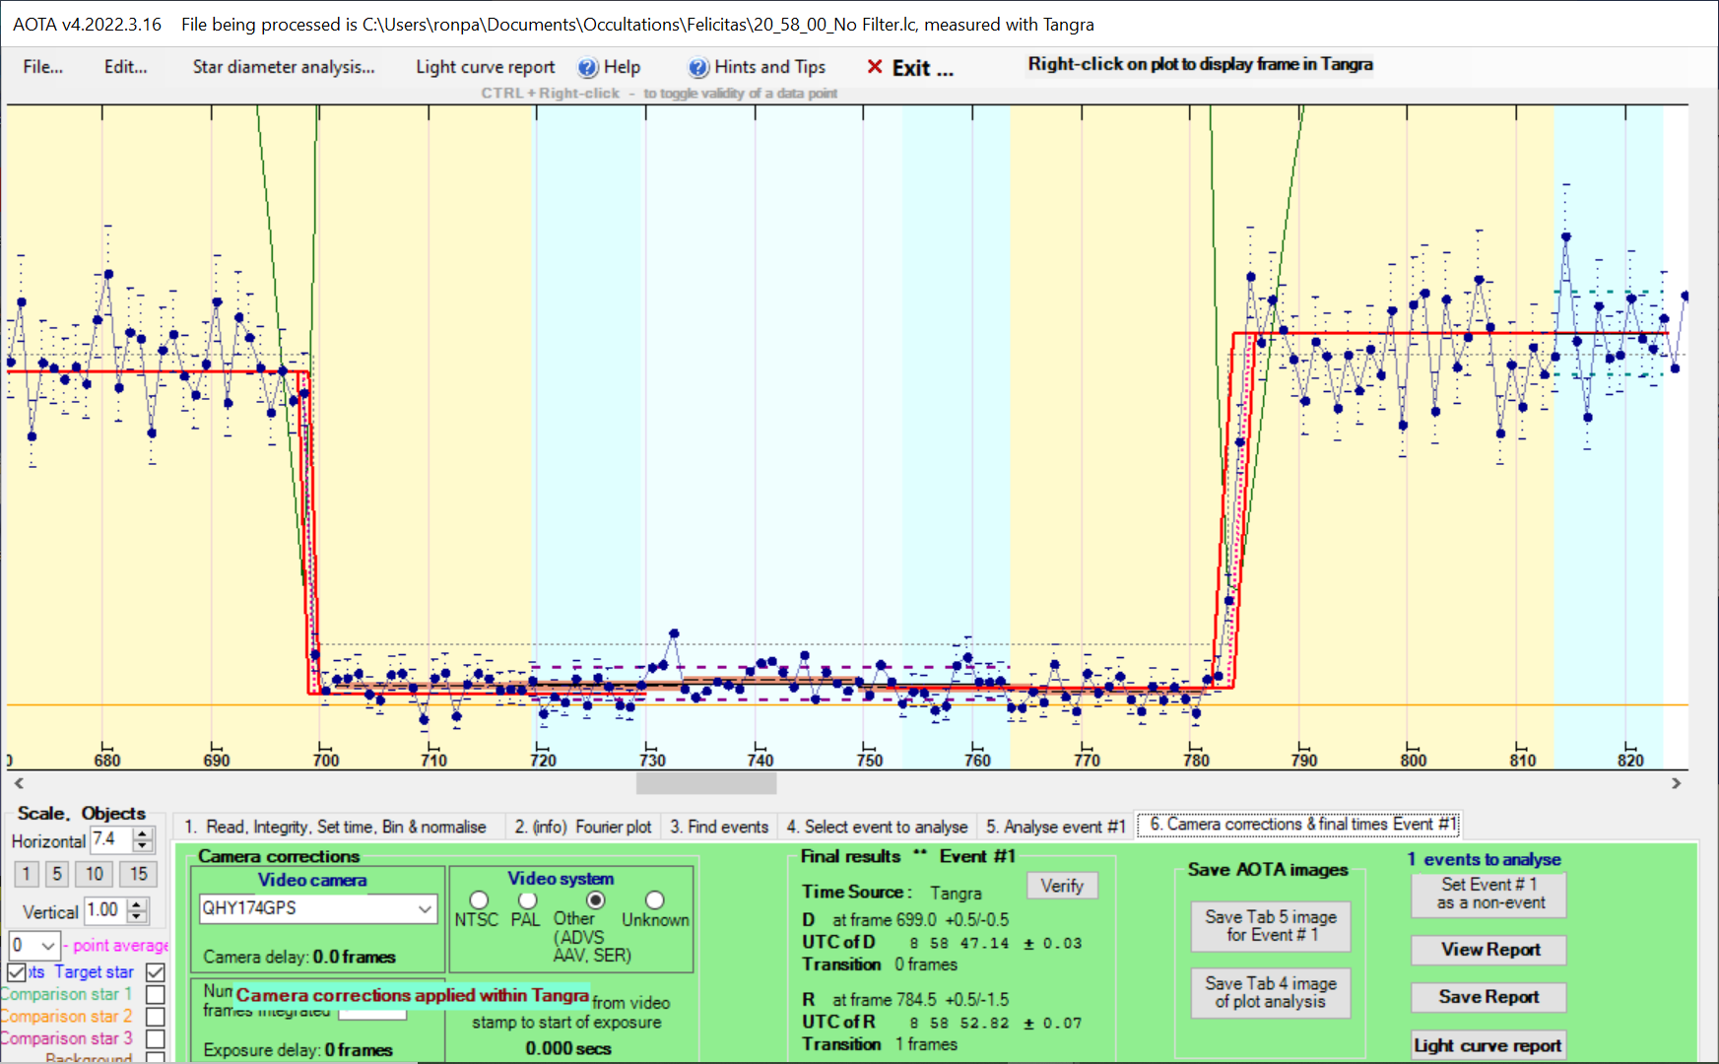
Task: Decrease Horizontal scale with down stepper
Action: click(x=144, y=846)
